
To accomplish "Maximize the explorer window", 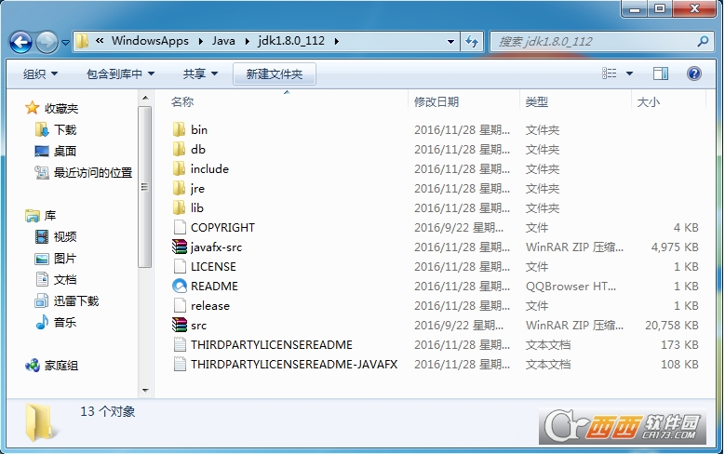I will pos(660,7).
